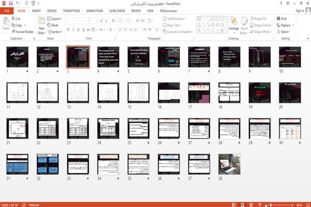This screenshot has width=311, height=207.
Task: Click the Format Painter brush
Action: tap(13, 32)
